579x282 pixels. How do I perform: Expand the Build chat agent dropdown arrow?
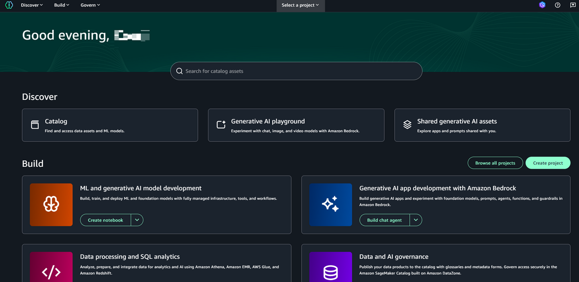click(x=416, y=220)
